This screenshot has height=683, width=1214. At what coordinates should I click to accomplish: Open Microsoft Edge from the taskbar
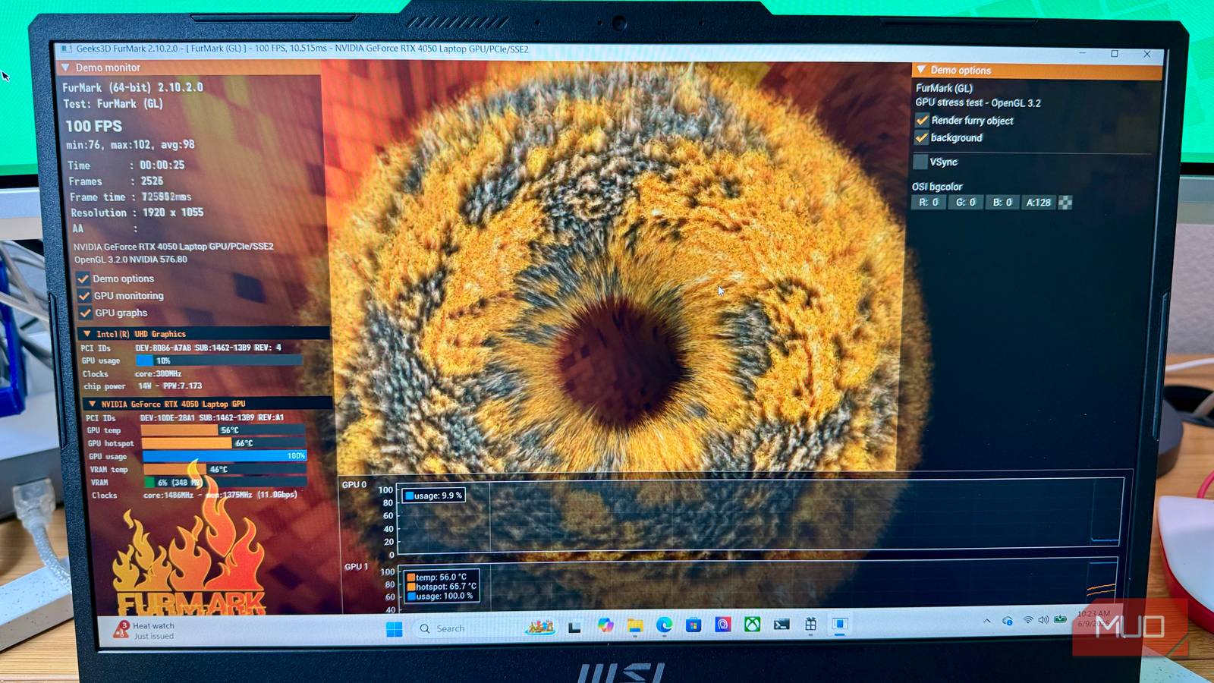(x=665, y=625)
